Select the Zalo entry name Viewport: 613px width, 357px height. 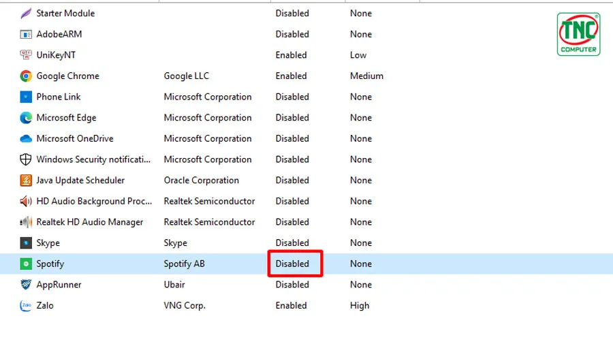pyautogui.click(x=45, y=305)
